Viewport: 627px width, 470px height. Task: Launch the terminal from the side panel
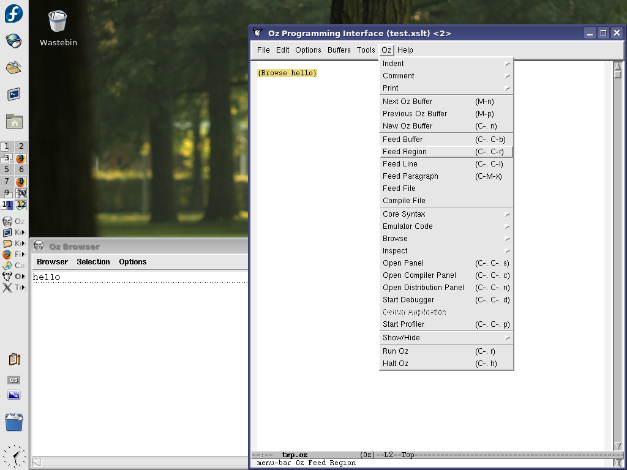[x=13, y=94]
